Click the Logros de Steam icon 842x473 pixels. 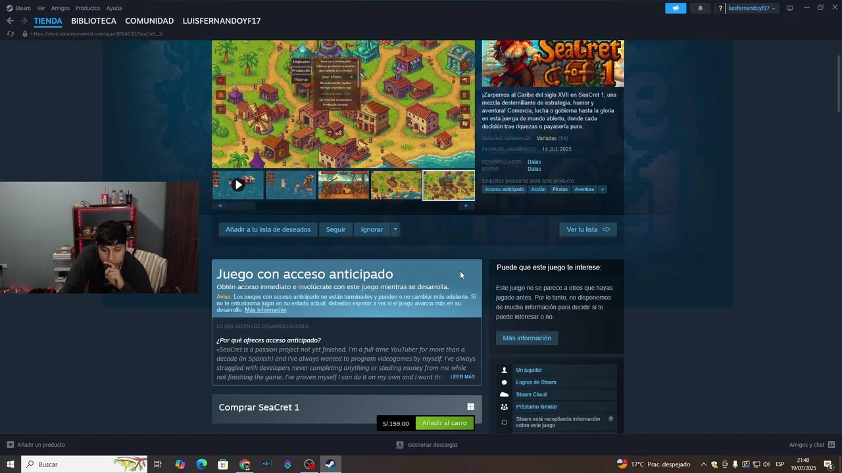click(505, 382)
